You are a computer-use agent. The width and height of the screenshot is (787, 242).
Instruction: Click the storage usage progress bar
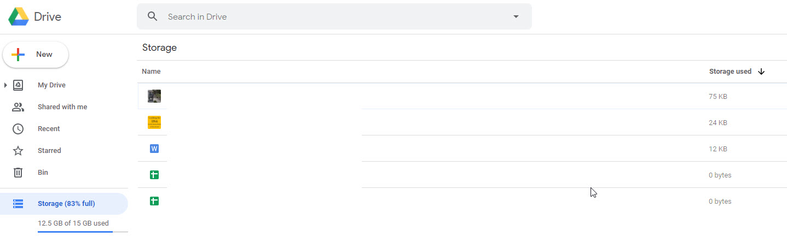[83, 232]
